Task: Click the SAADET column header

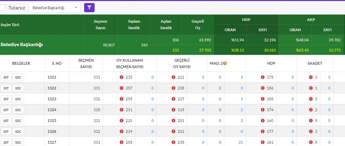Action: click(x=315, y=63)
